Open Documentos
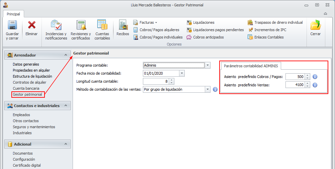Viewport: 335px width, 169px height. (23, 153)
